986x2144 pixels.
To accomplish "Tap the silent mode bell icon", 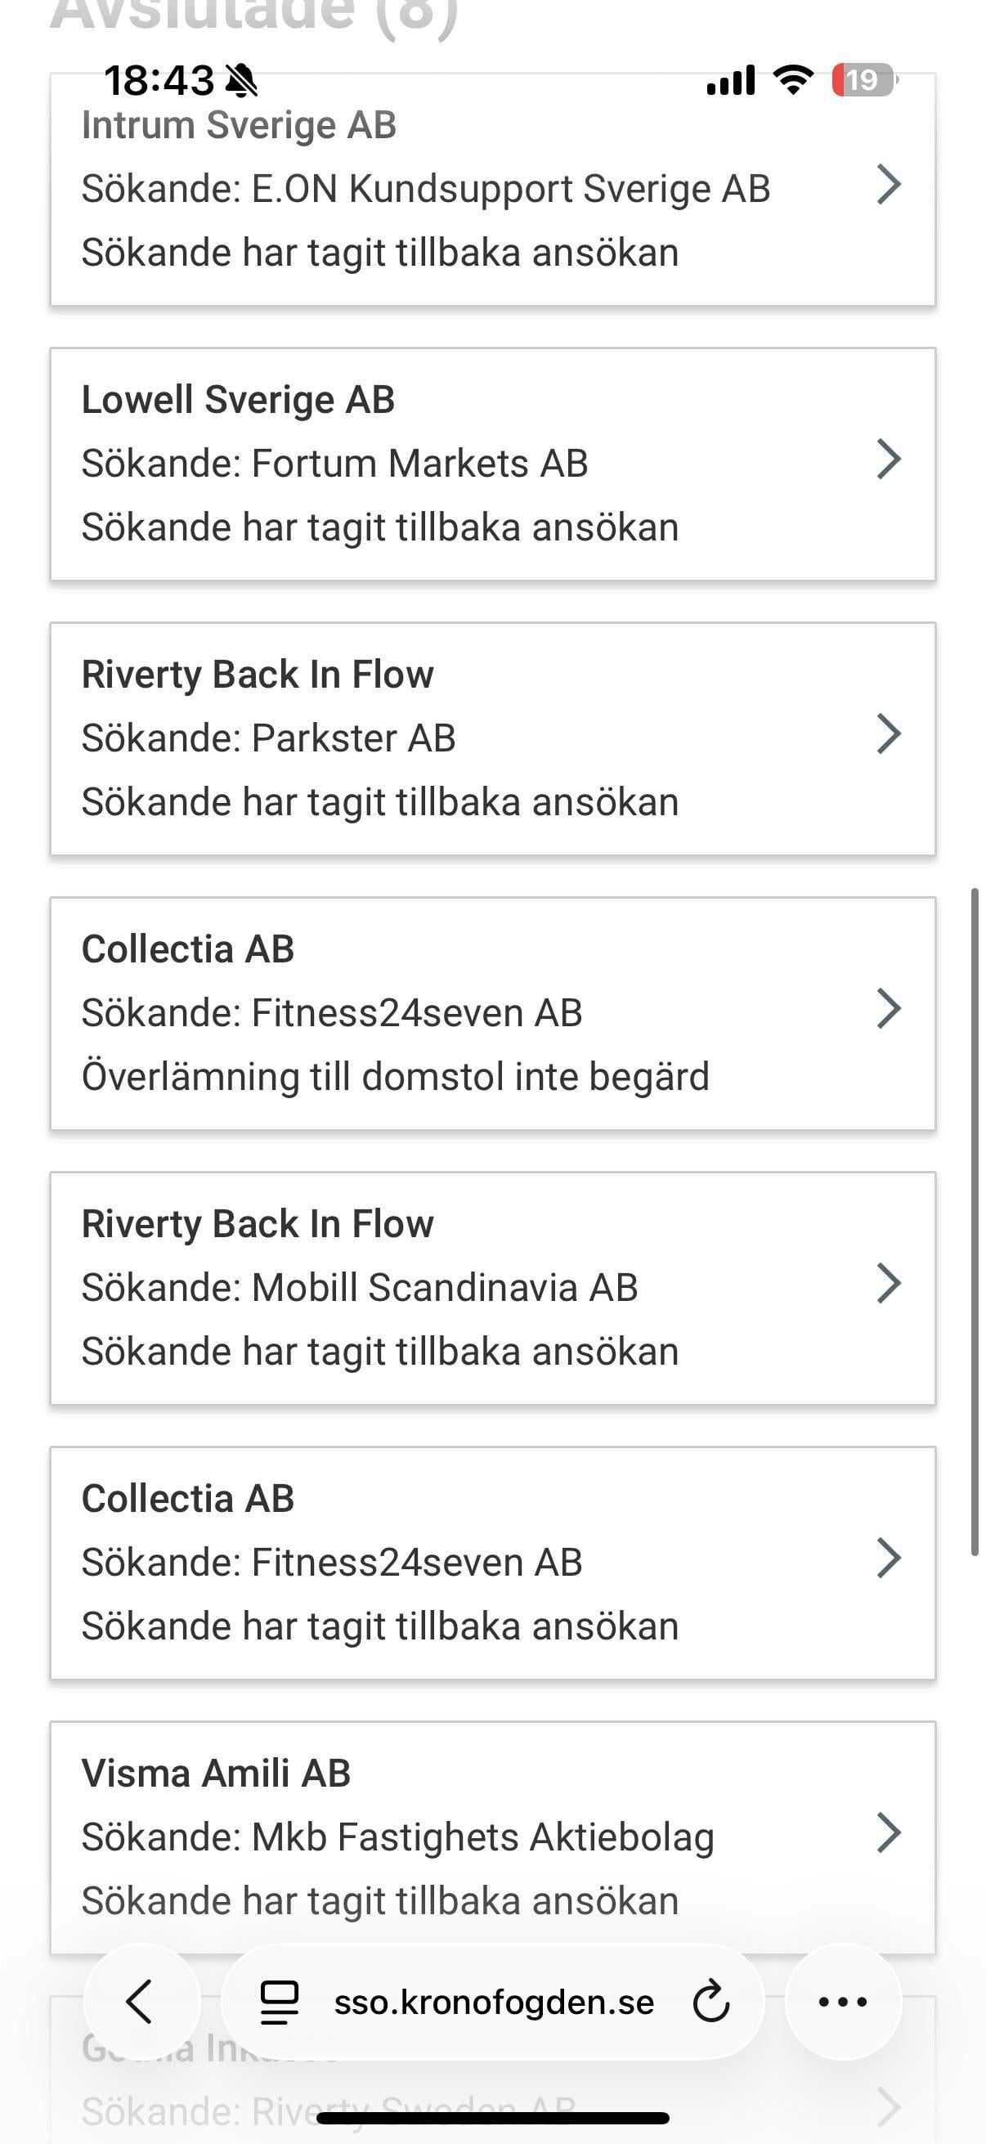I will 241,81.
